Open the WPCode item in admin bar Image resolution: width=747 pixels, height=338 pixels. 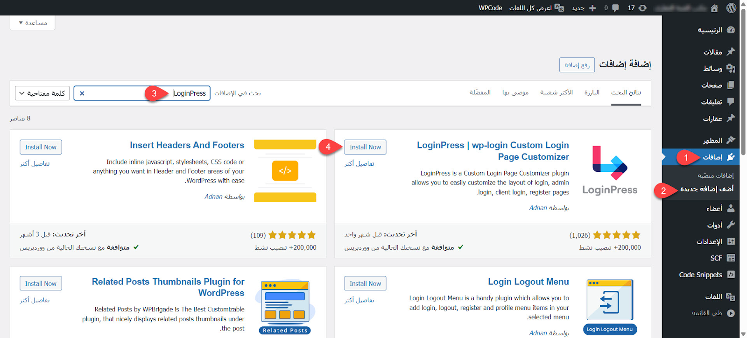pos(490,8)
